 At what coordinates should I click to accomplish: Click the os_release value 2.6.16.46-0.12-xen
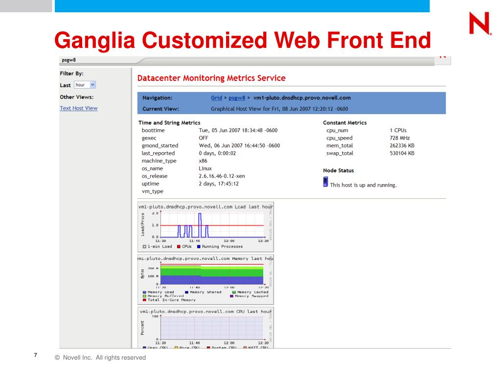click(x=222, y=176)
